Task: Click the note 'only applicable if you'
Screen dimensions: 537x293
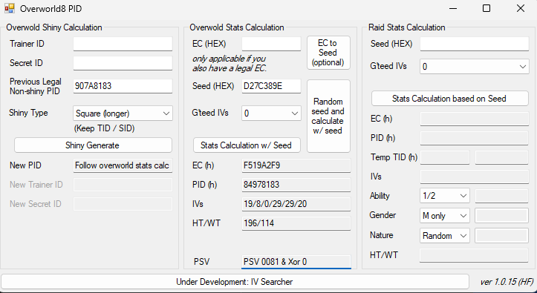Action: [x=229, y=59]
